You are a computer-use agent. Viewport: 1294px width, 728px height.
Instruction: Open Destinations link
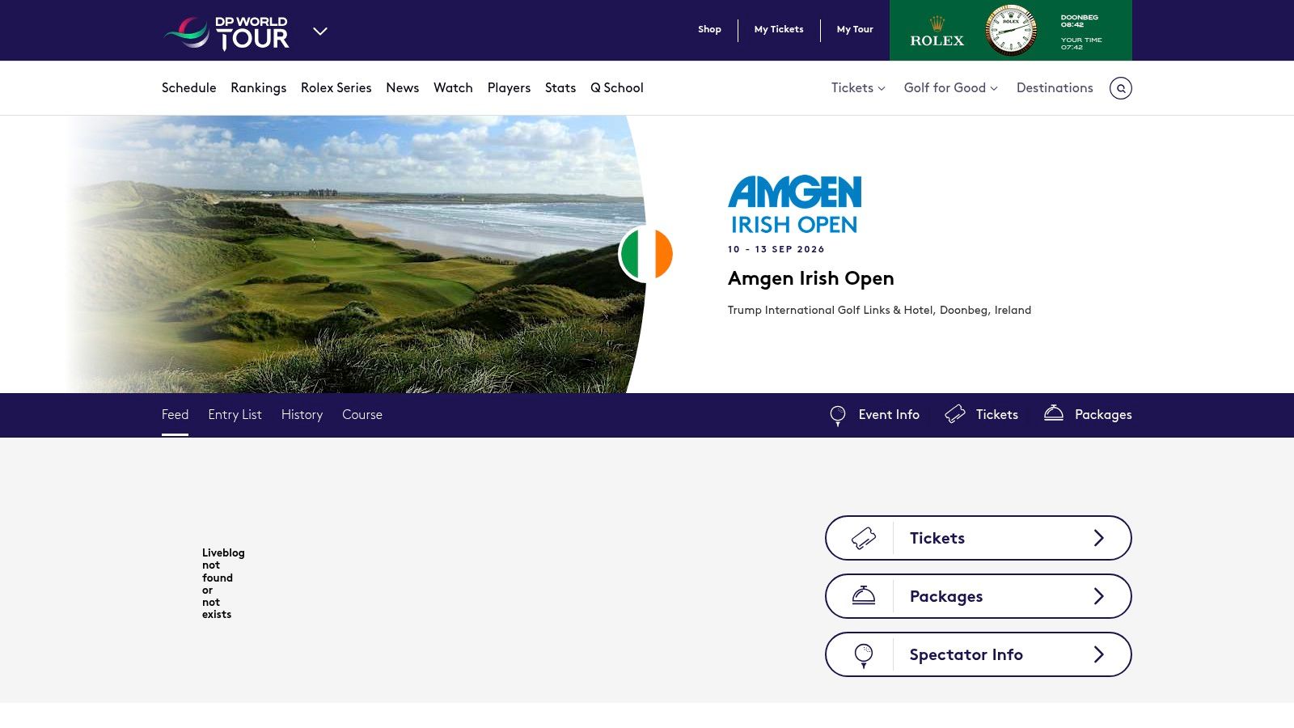coord(1055,87)
